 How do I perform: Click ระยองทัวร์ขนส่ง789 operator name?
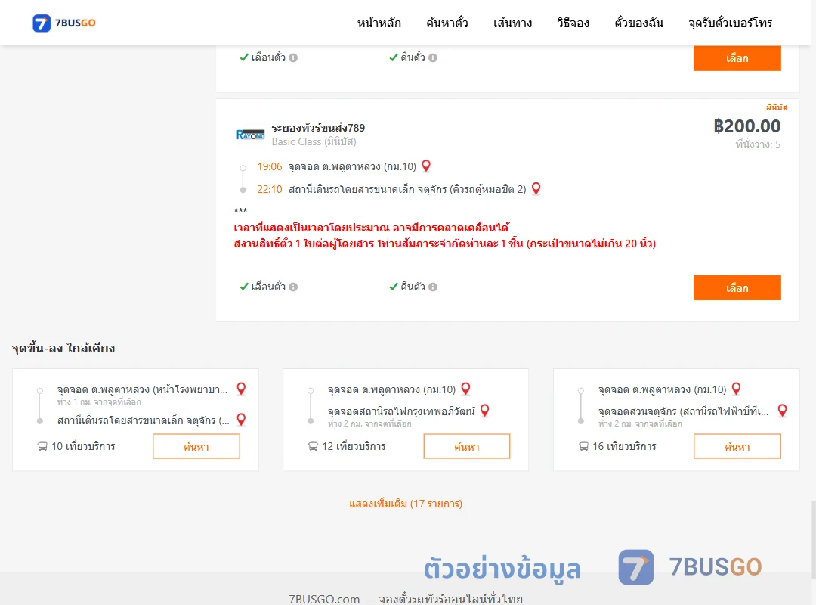(x=318, y=128)
